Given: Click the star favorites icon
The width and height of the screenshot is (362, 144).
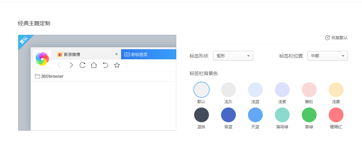Looking at the screenshot, I should [117, 65].
